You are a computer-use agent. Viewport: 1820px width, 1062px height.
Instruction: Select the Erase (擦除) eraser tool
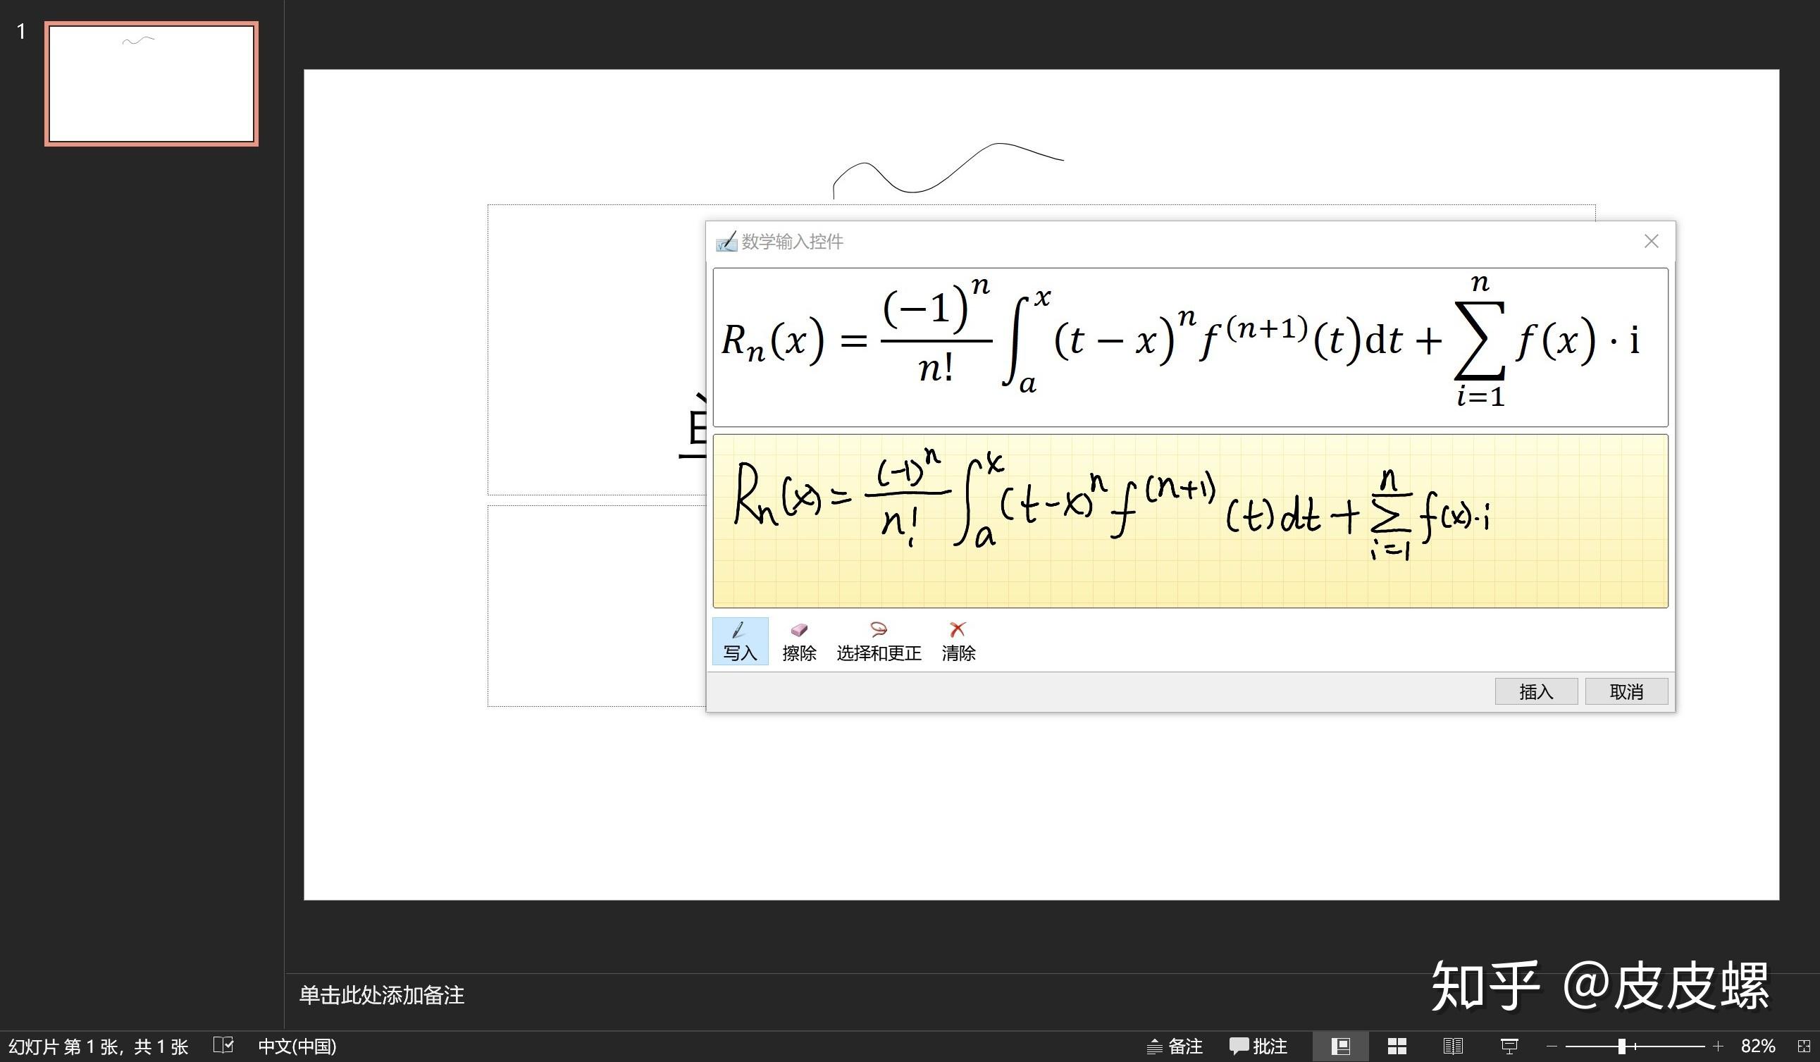pyautogui.click(x=799, y=641)
